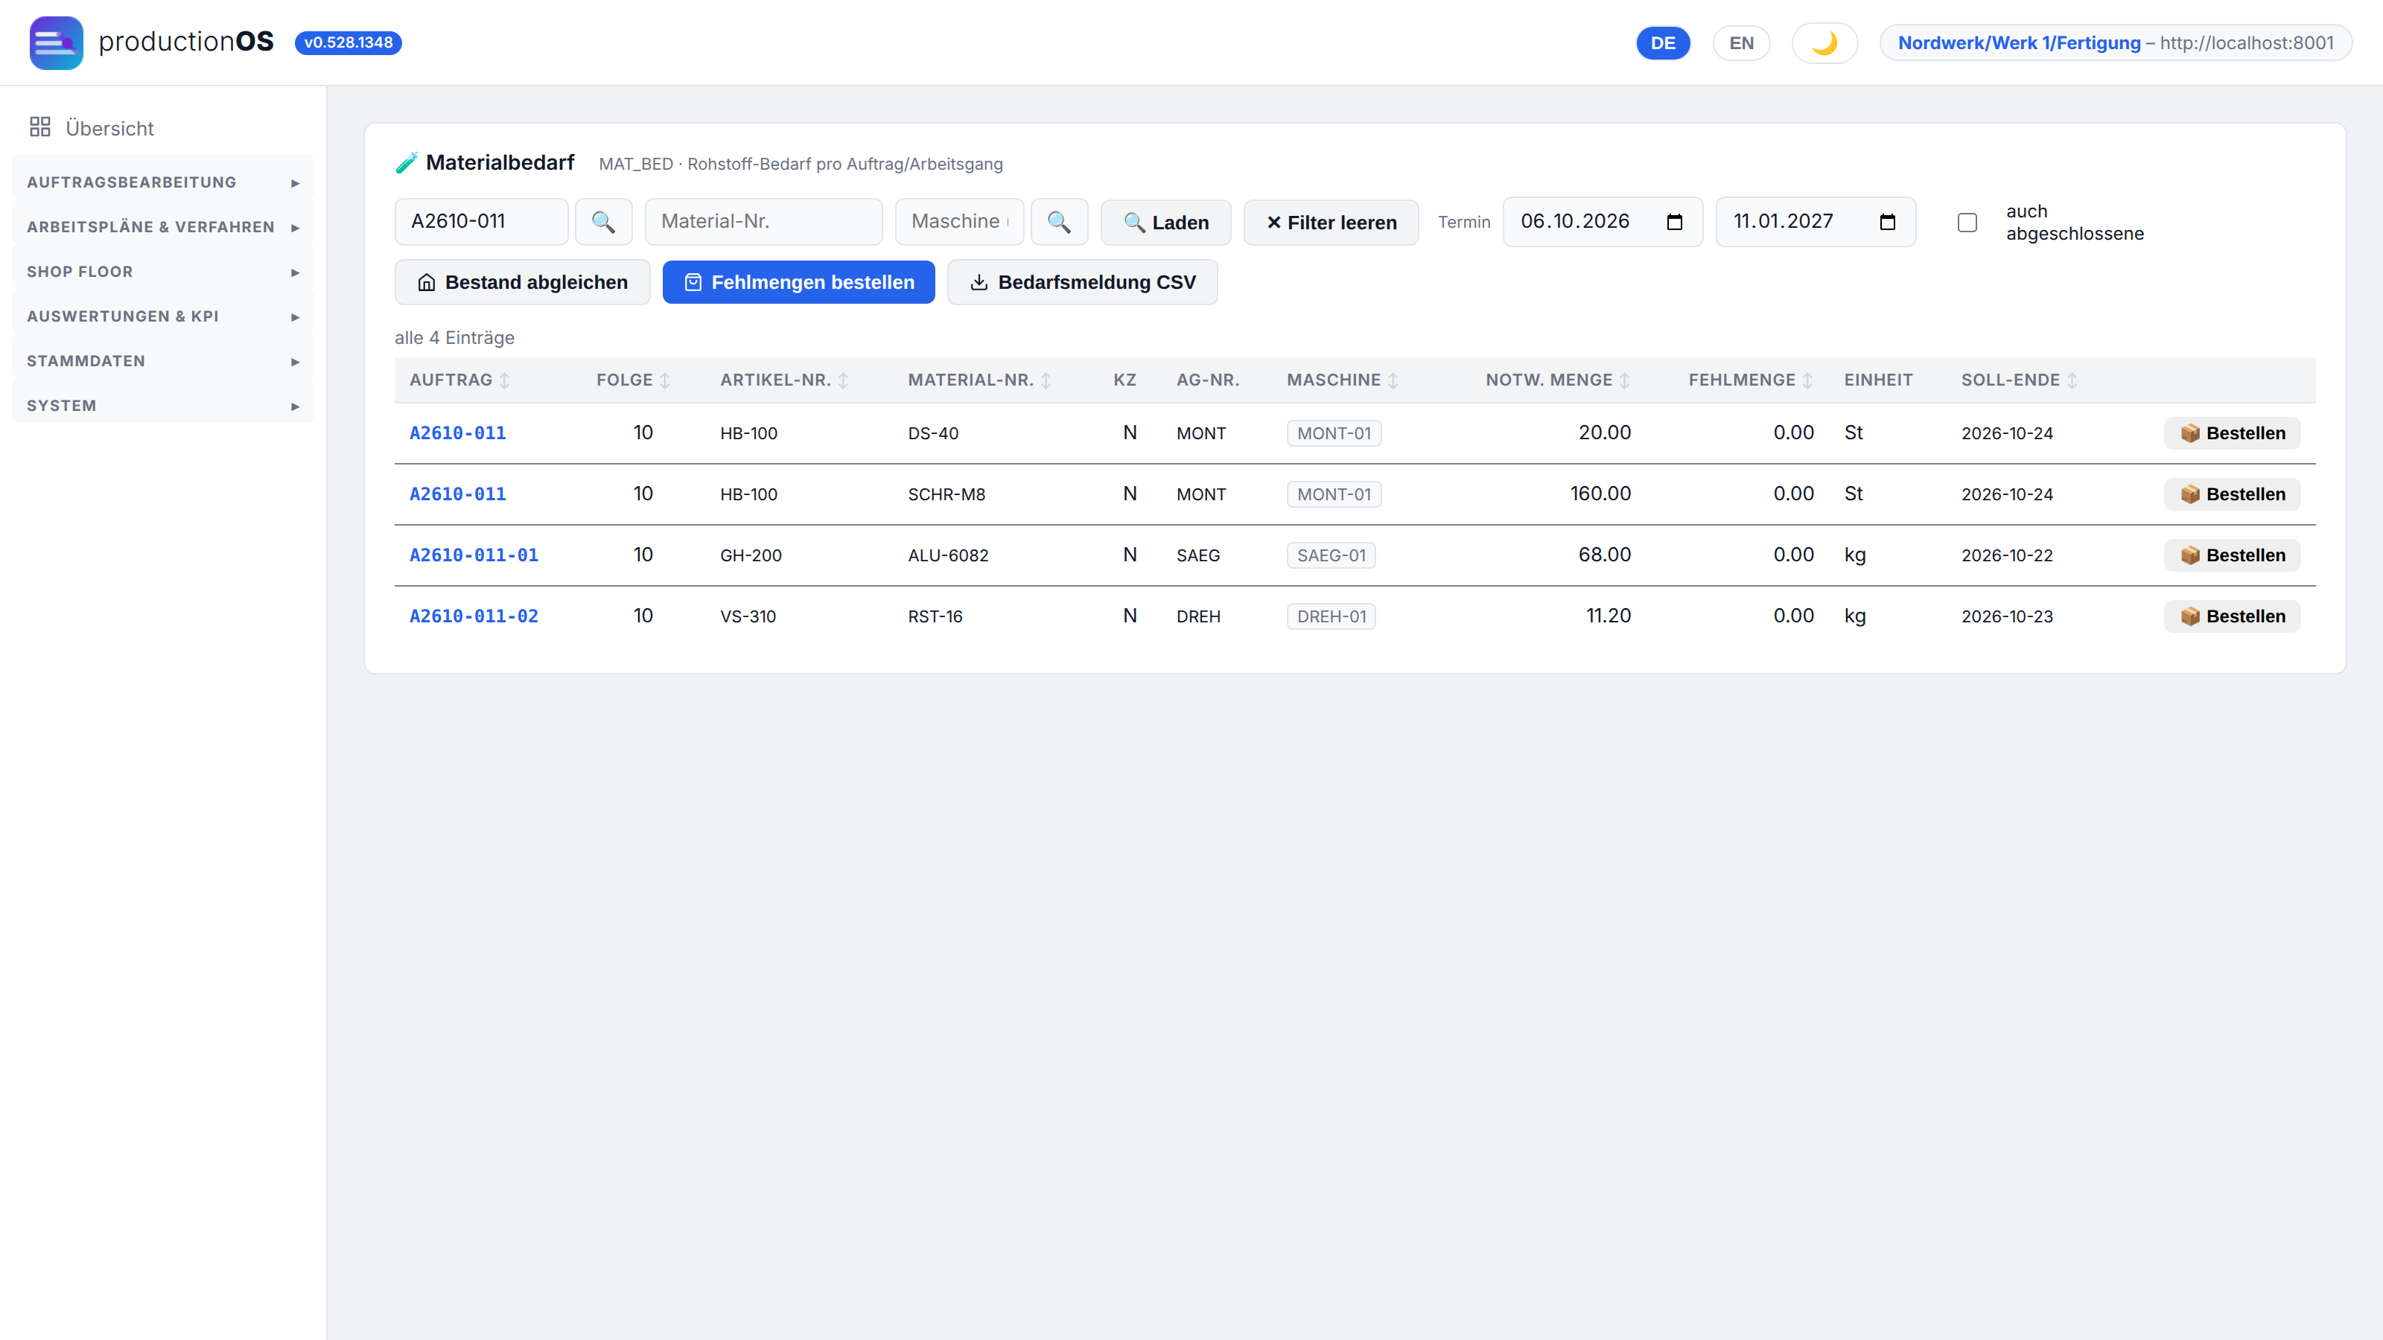
Task: Sort table by Notw. Menge column
Action: point(1558,380)
